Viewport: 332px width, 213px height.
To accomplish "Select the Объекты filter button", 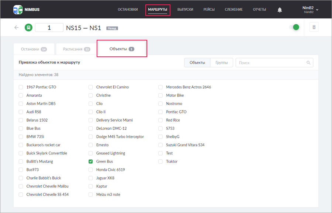I will click(x=197, y=63).
